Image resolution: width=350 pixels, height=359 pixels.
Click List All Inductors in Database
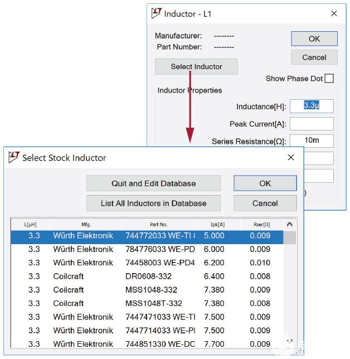[153, 203]
